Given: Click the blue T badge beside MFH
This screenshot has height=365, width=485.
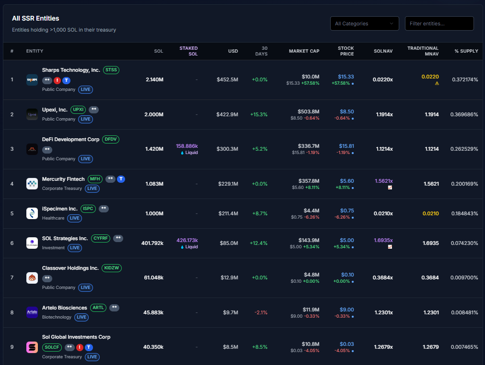Looking at the screenshot, I should click(x=121, y=179).
